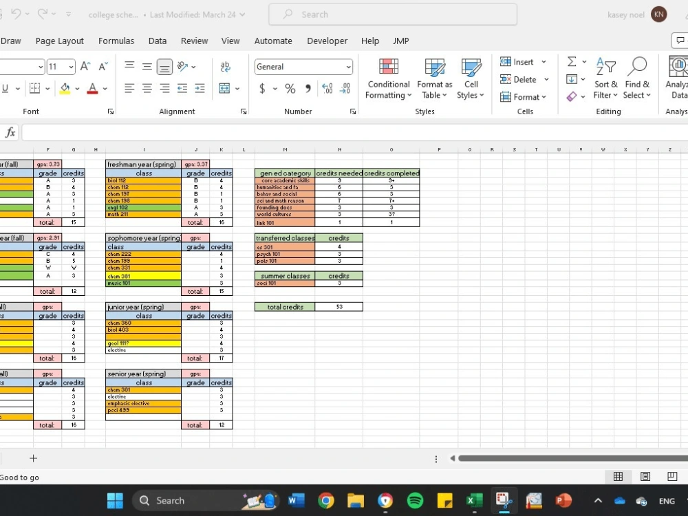Screen dimensions: 688x516
Task: Apply Percent Style number formatting
Action: coord(290,88)
